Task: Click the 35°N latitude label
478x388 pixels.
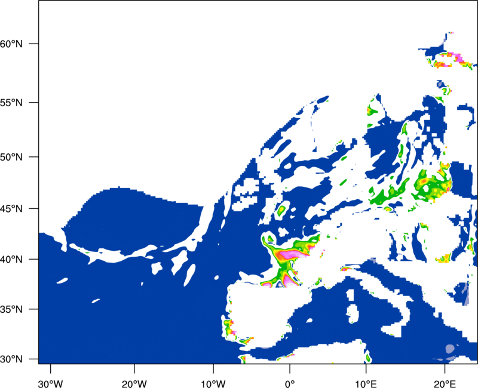Action: click(x=11, y=309)
